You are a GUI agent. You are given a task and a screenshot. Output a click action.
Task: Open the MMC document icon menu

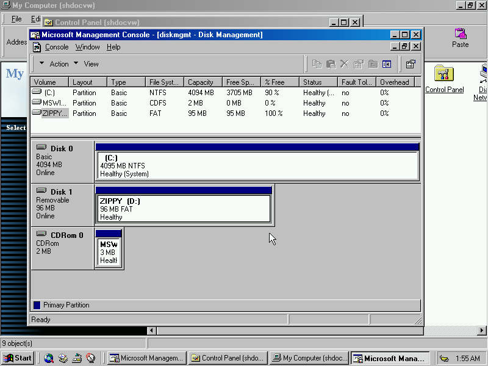pyautogui.click(x=37, y=47)
